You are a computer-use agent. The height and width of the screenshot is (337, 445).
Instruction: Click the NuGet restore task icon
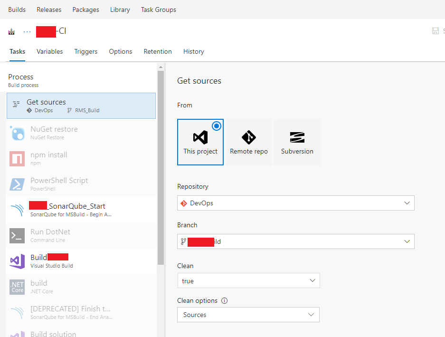pos(17,133)
